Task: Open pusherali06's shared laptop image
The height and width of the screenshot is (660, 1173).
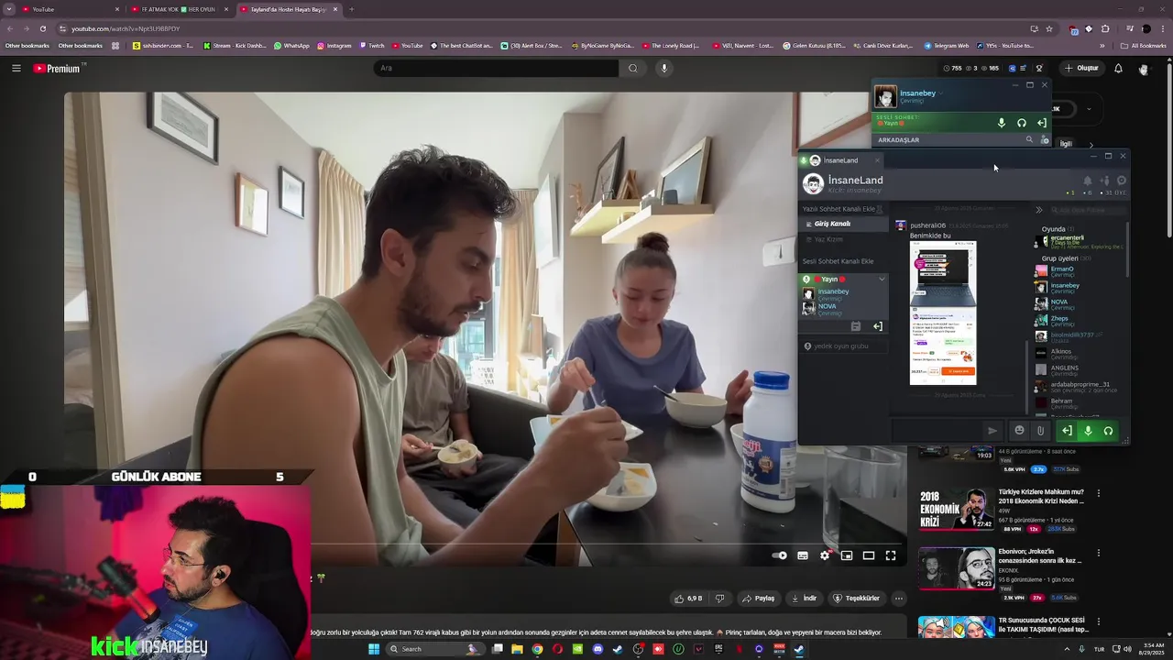Action: [x=943, y=313]
